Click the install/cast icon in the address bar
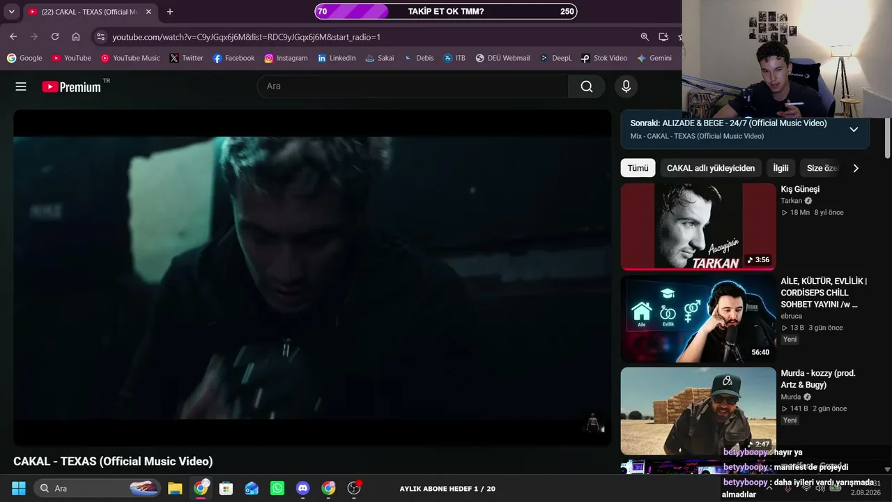The image size is (892, 502). pyautogui.click(x=663, y=37)
